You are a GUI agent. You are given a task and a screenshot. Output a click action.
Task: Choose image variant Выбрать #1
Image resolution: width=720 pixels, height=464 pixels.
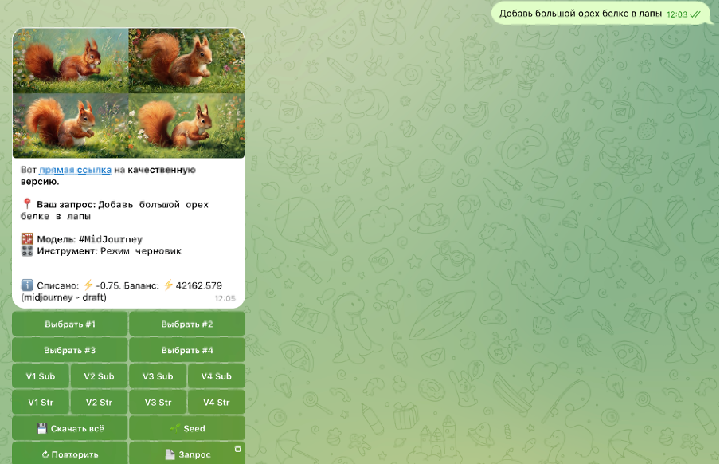(70, 324)
